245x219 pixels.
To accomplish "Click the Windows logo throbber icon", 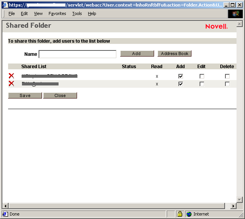I will coord(235,14).
